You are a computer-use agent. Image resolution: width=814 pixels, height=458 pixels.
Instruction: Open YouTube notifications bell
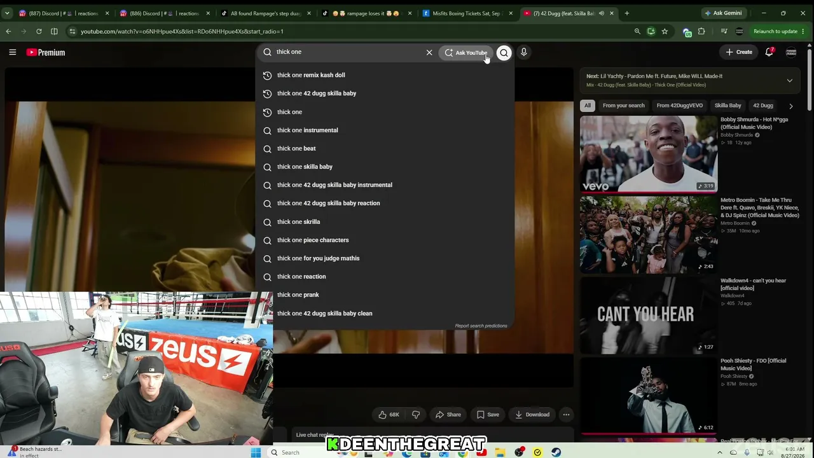point(769,52)
